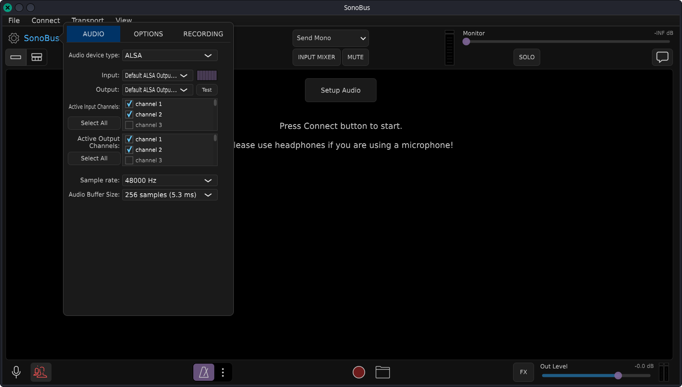Click the input level meter beside Monitor

[x=450, y=48]
